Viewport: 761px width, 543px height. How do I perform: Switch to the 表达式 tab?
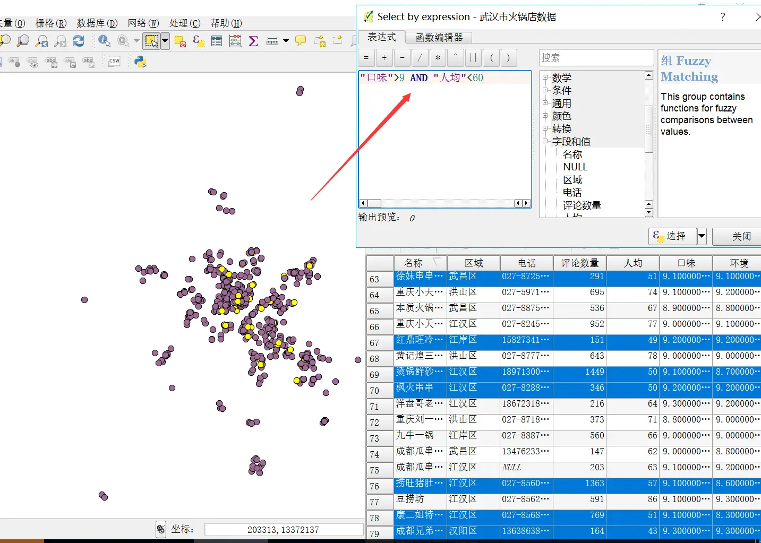coord(382,37)
